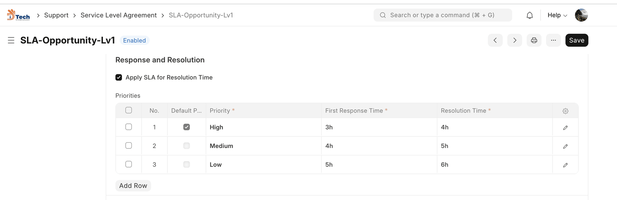Go to previous document arrow
The height and width of the screenshot is (200, 617).
495,40
